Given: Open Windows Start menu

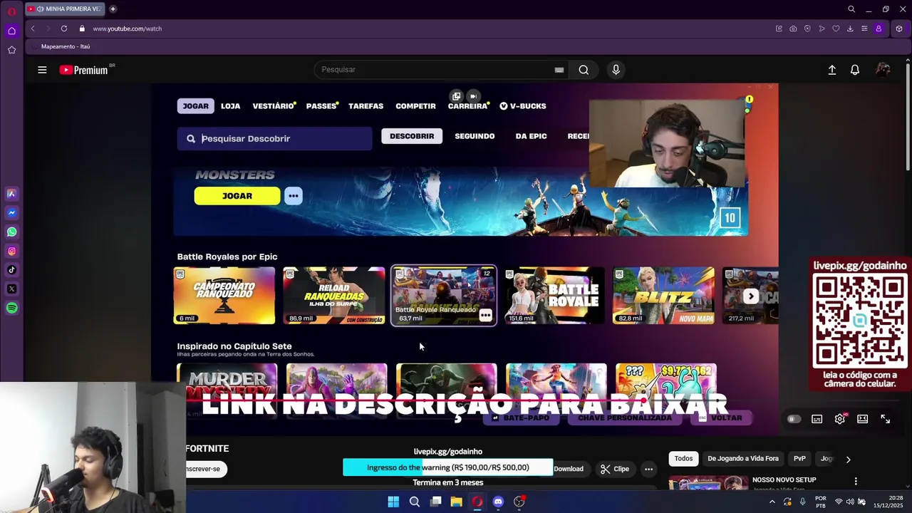Looking at the screenshot, I should point(393,502).
